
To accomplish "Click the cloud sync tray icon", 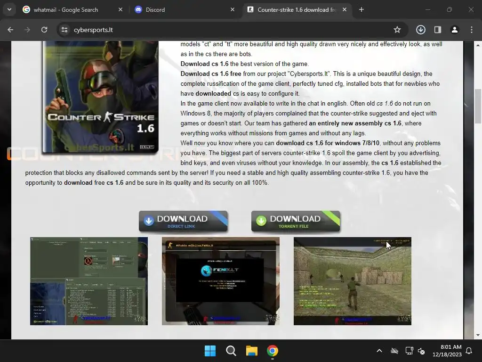I will (x=394, y=351).
